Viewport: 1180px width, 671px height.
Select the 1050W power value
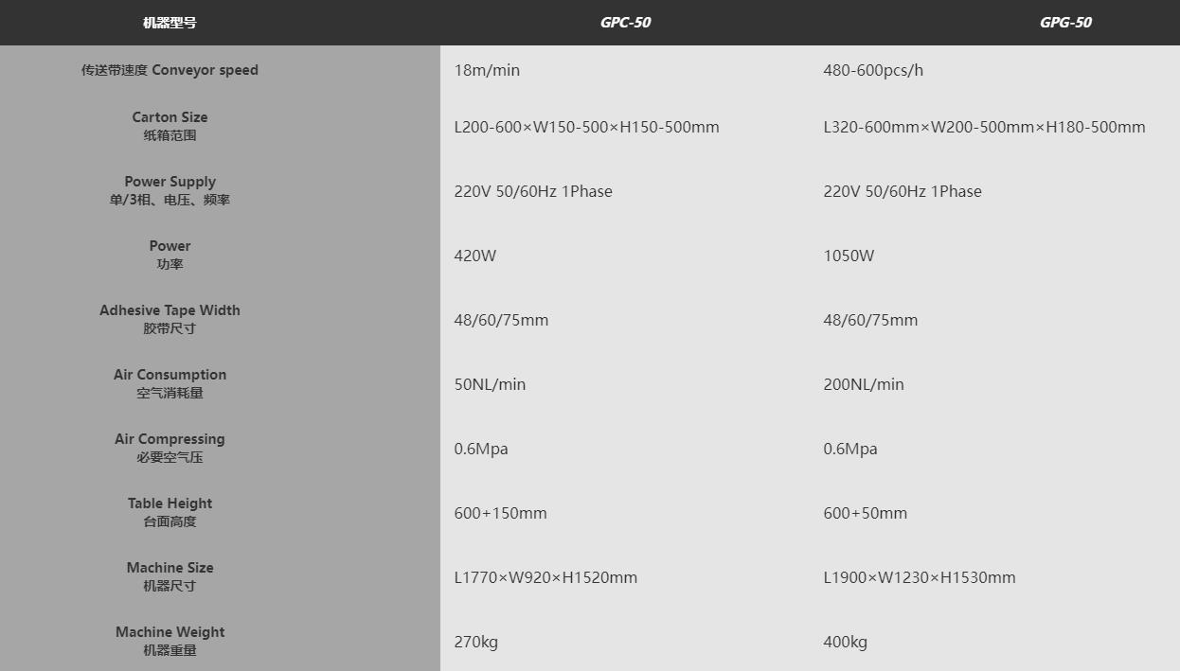pos(849,256)
